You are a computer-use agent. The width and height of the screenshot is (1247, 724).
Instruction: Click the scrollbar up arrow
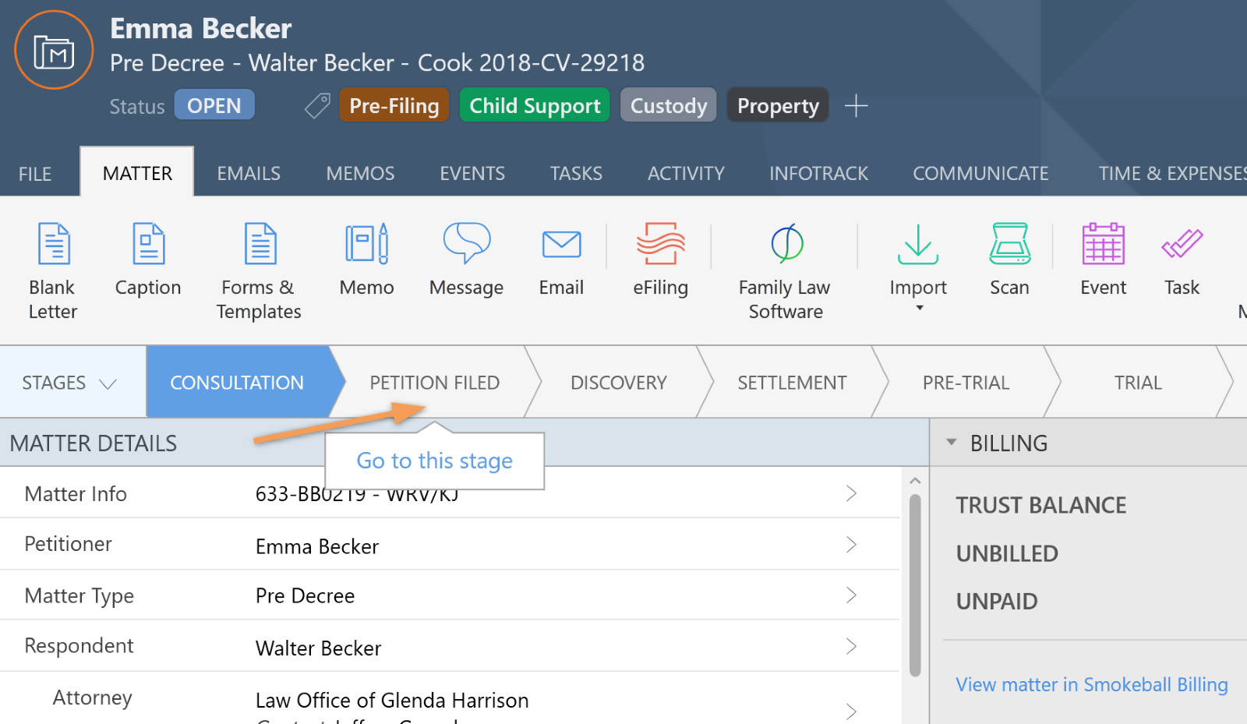[915, 481]
